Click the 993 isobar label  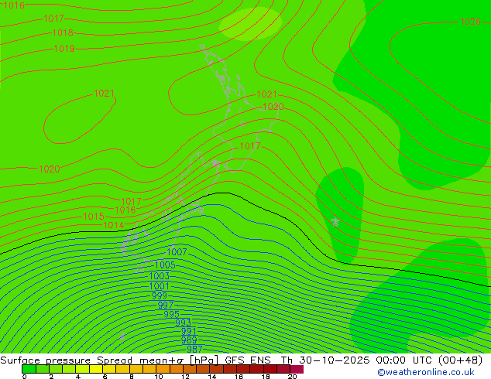pos(184,323)
